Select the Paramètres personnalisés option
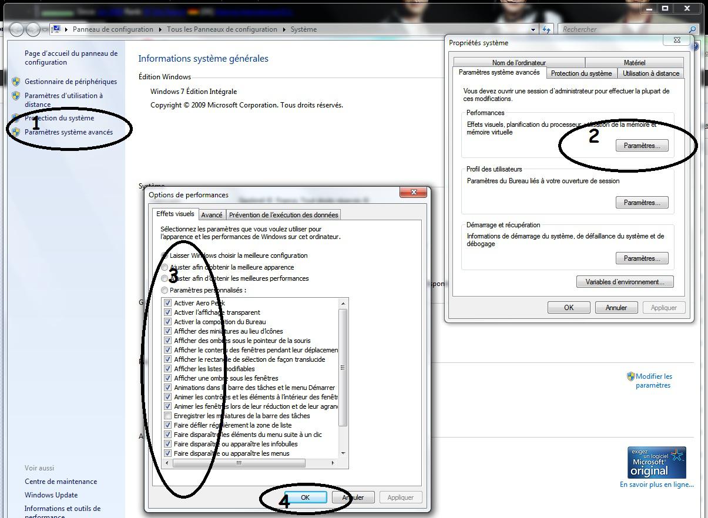The height and width of the screenshot is (518, 708). pyautogui.click(x=165, y=290)
